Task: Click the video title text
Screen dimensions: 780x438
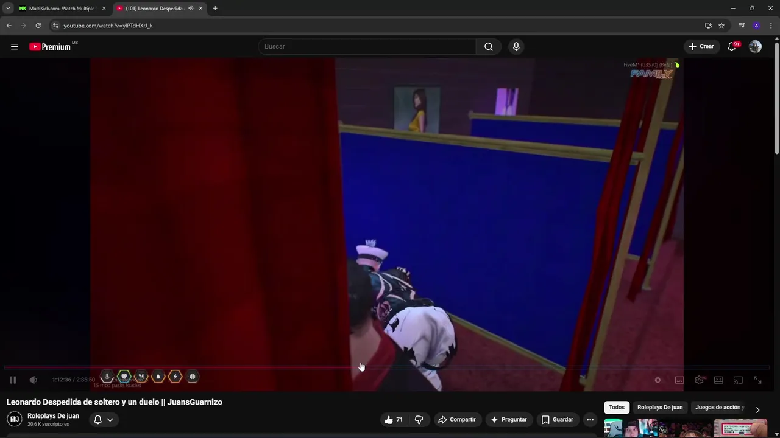Action: 114,402
